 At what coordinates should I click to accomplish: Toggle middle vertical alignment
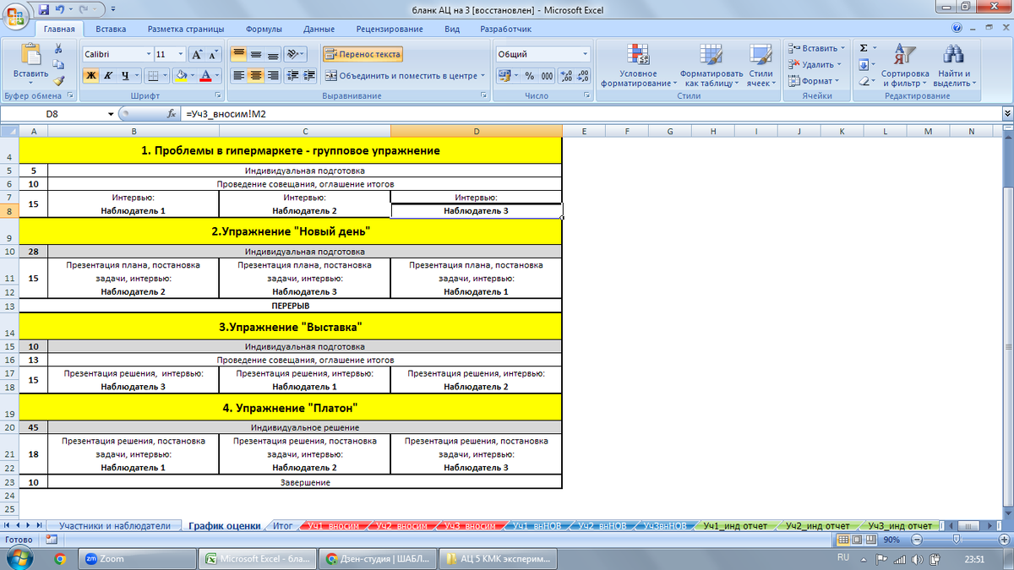[x=256, y=54]
